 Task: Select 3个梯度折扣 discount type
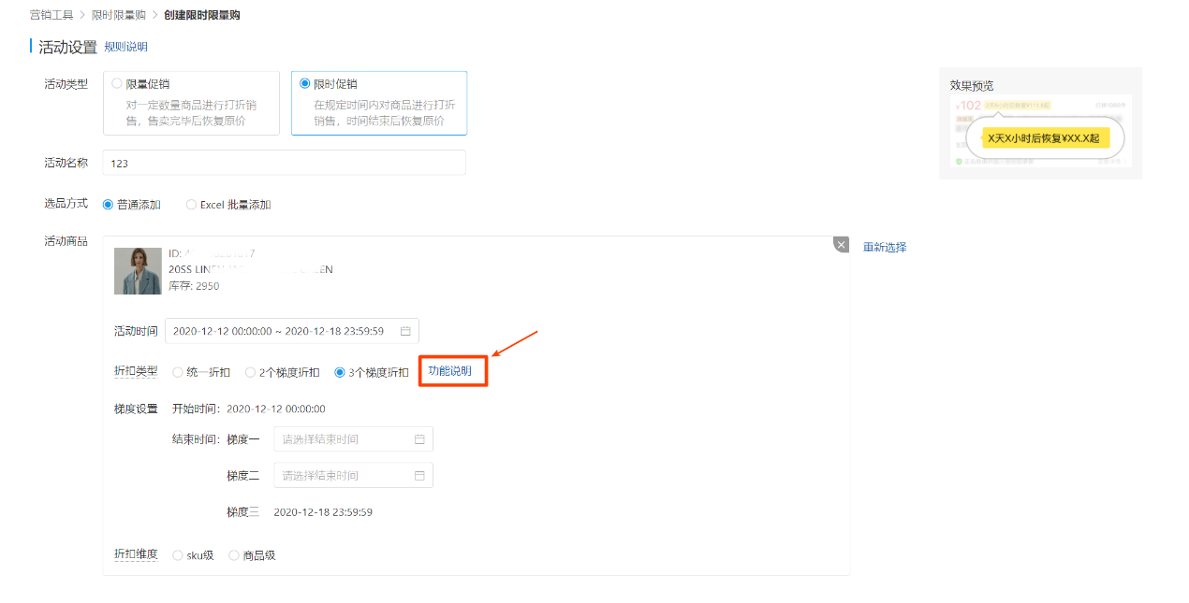coord(341,372)
